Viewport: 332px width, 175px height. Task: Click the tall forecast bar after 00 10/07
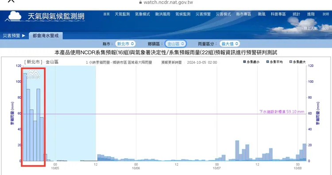(237, 151)
